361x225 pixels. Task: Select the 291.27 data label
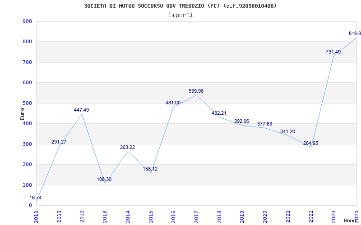[59, 142]
